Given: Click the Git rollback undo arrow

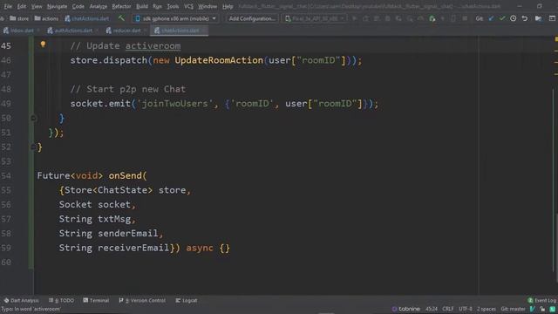Looking at the screenshot, I should (x=525, y=18).
